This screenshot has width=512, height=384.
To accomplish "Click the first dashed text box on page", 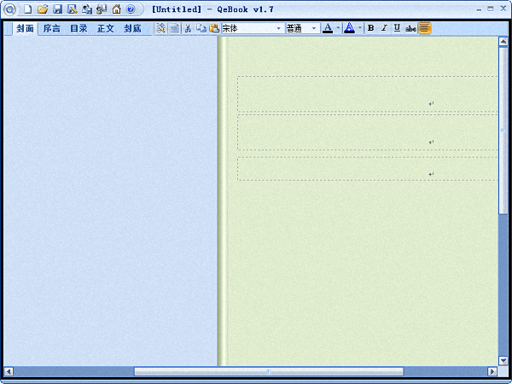I will pyautogui.click(x=367, y=93).
